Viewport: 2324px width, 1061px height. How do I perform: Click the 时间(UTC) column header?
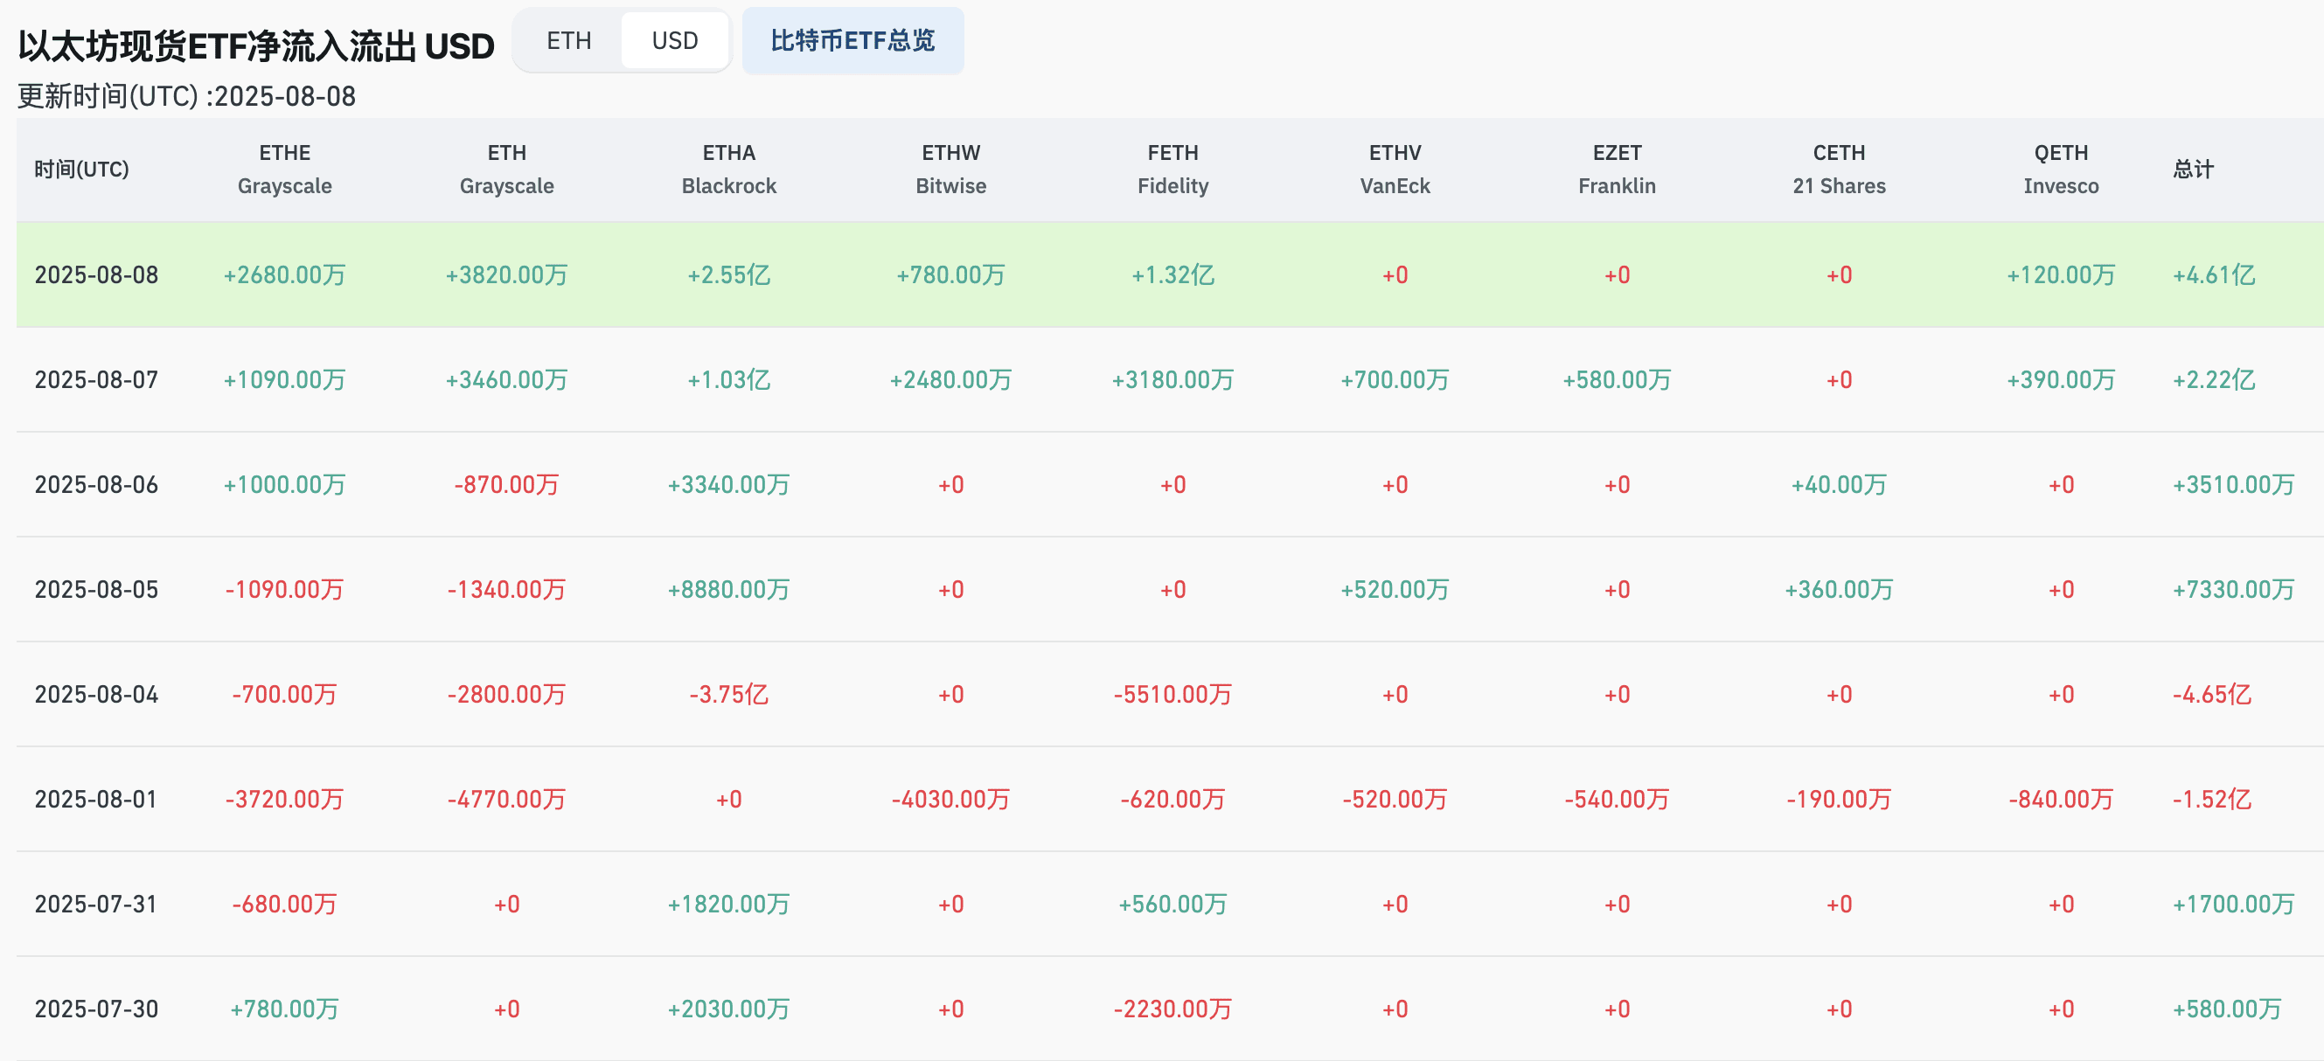point(81,170)
